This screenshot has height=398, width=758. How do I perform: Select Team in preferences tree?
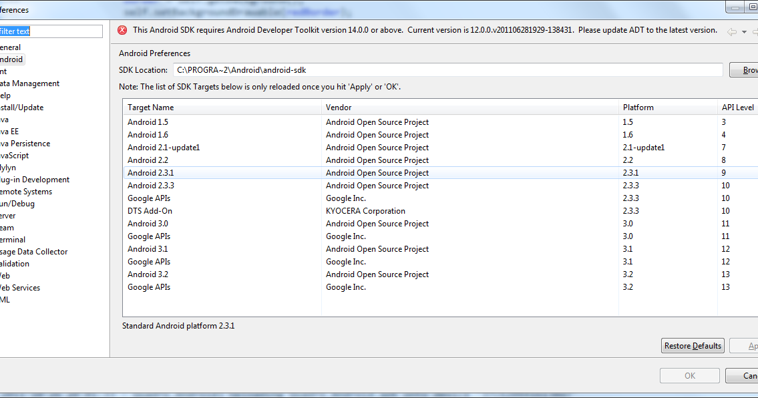pos(7,228)
